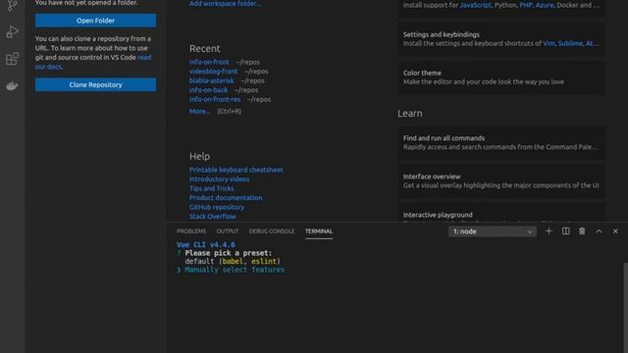Open the Interface overview card
The width and height of the screenshot is (628, 353).
tap(501, 180)
